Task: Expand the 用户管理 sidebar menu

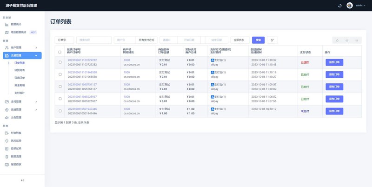Action: click(x=22, y=47)
